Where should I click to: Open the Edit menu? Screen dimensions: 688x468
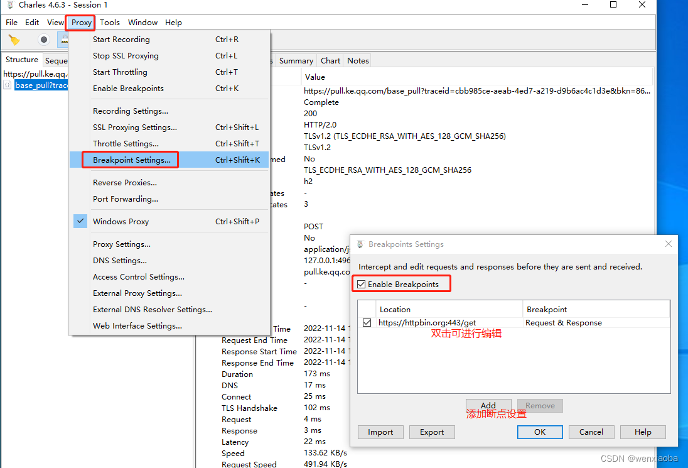[32, 23]
